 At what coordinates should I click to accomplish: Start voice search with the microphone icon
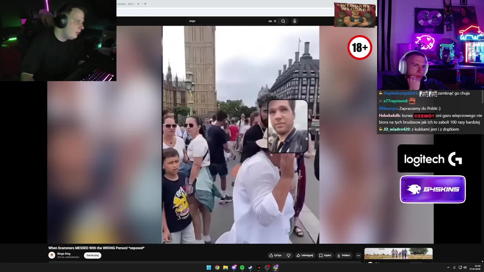click(295, 21)
